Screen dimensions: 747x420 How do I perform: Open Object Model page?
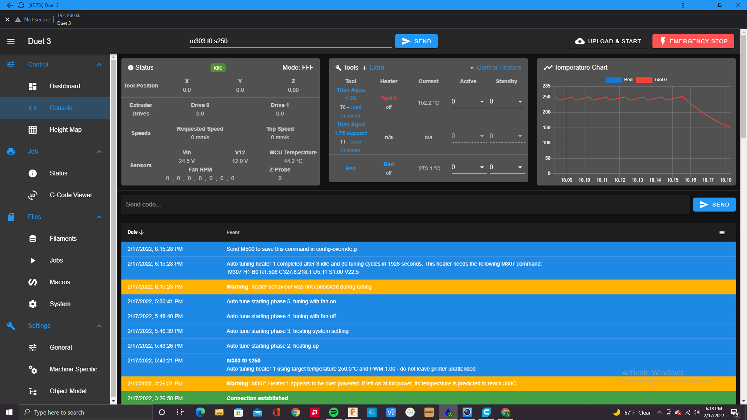tap(68, 391)
